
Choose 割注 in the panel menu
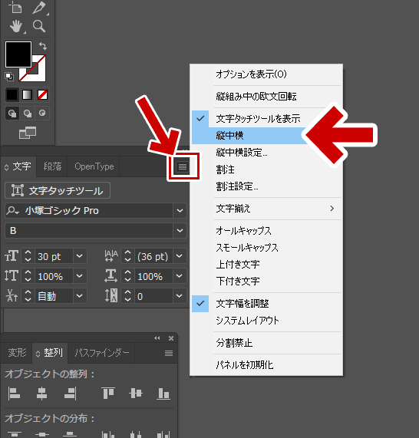click(266, 170)
